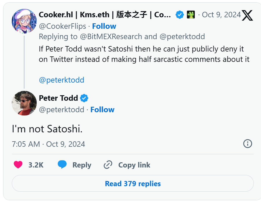The width and height of the screenshot is (261, 202).
Task: Open the tweet info icon
Action: click(247, 144)
